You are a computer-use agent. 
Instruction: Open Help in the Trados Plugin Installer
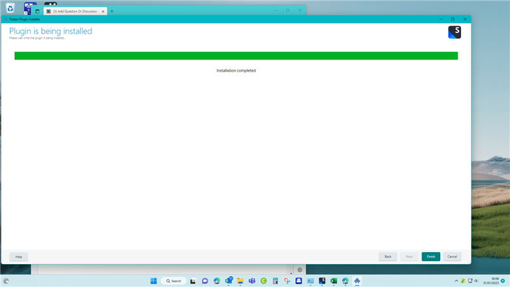18,257
